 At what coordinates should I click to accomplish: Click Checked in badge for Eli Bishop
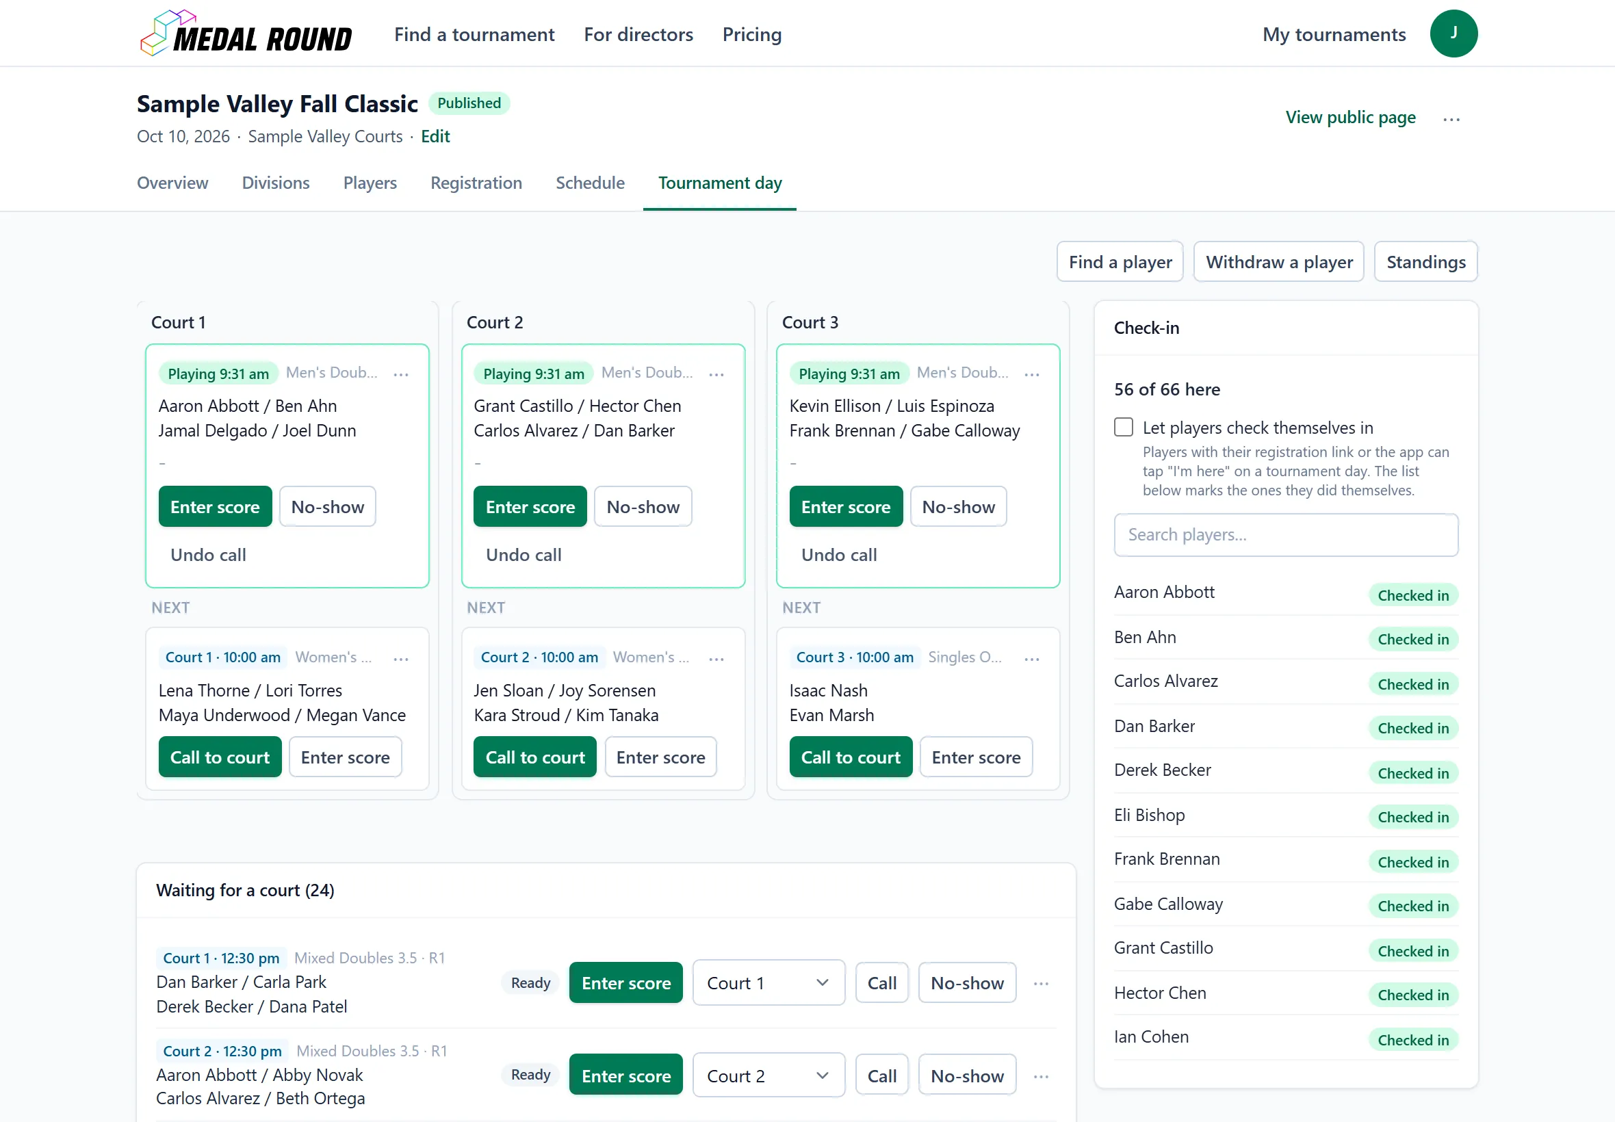1412,817
